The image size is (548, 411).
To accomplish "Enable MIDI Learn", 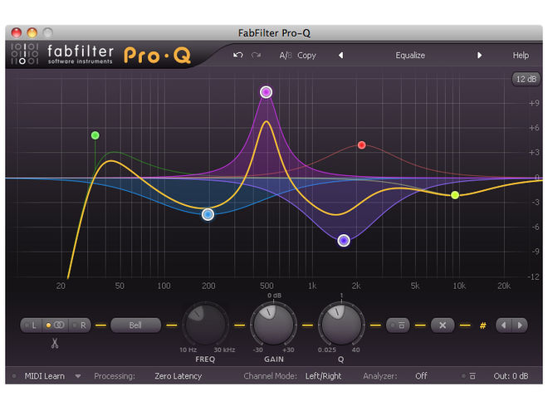I will point(44,376).
